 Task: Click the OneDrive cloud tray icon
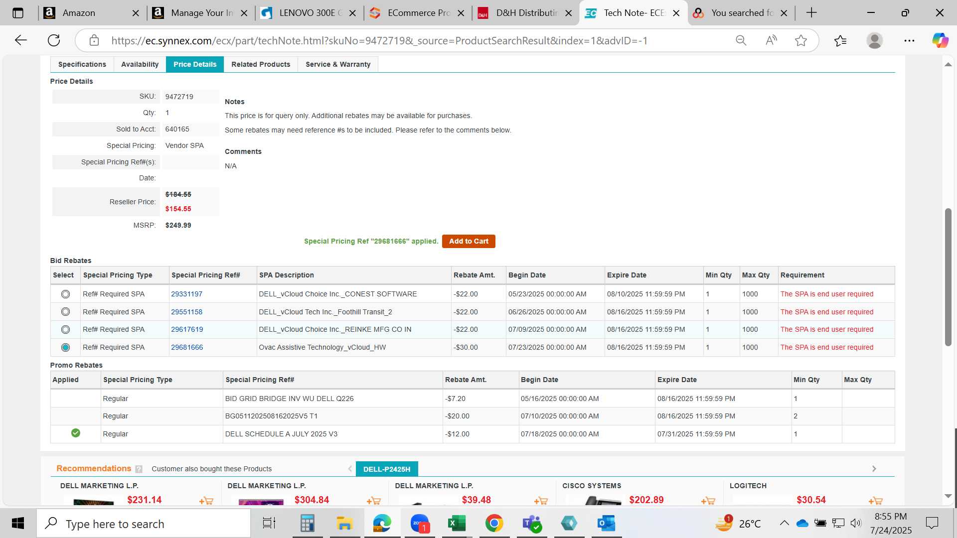(802, 523)
